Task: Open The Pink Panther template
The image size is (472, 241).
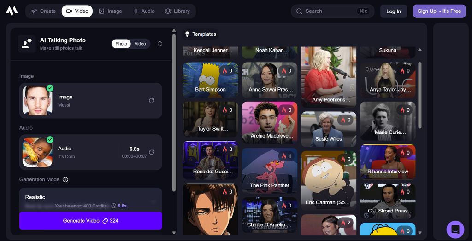Action: (269, 170)
